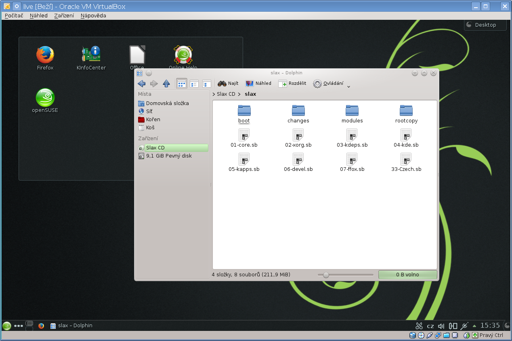Expand hidden tray icons arrow
This screenshot has height=341, width=512.
[474, 326]
